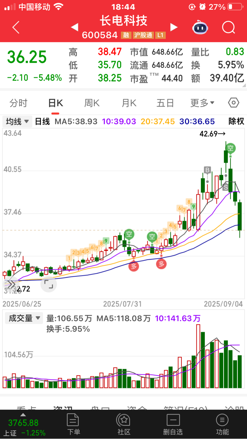Tap the green 空 marker at chart peak

pos(230,148)
